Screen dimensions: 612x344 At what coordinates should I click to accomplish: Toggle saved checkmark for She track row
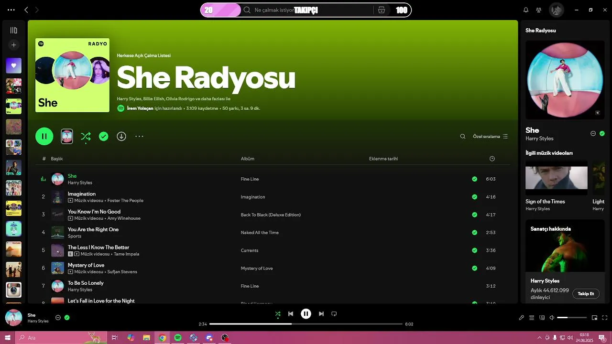(x=474, y=179)
